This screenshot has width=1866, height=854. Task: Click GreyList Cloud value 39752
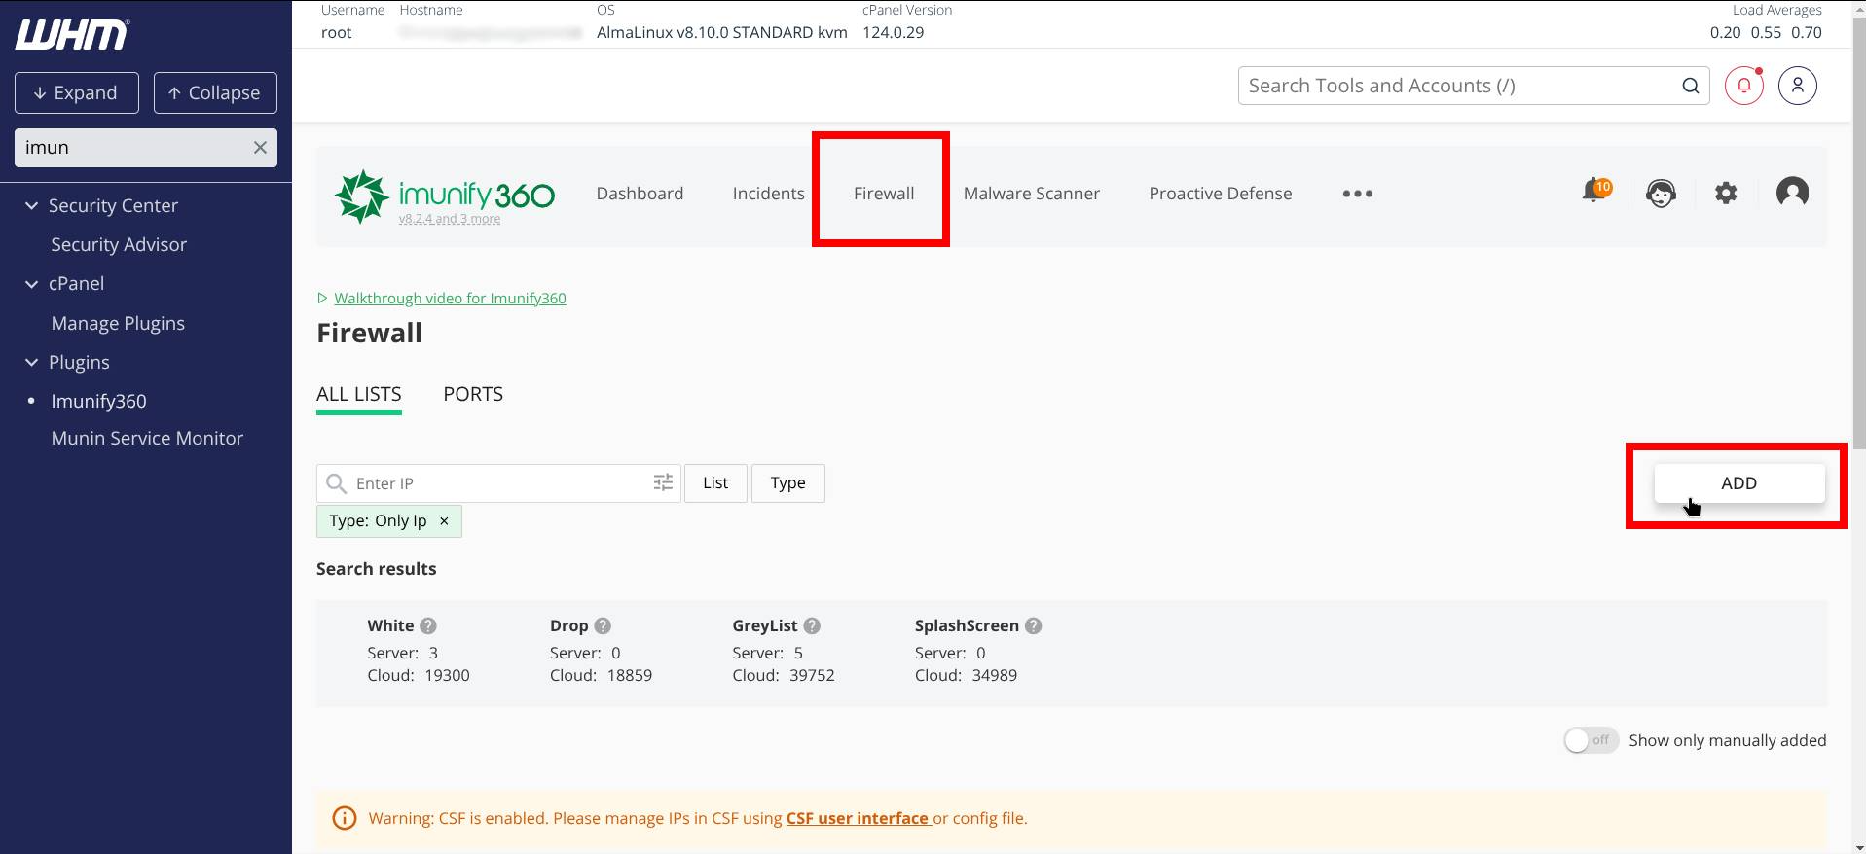pos(812,675)
